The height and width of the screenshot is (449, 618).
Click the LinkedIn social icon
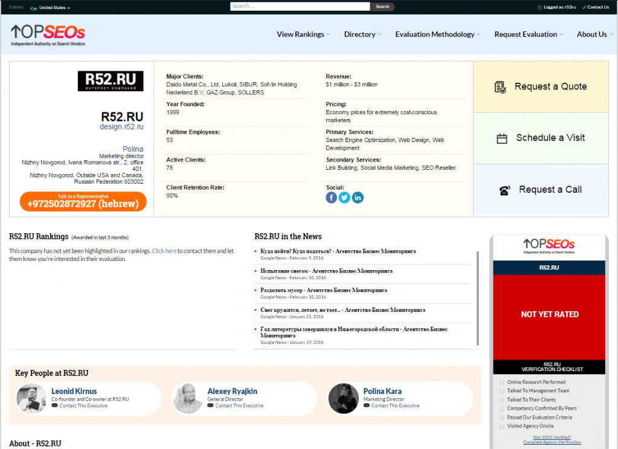tap(358, 198)
